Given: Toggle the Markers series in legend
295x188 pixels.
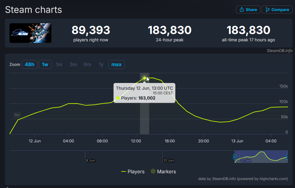Looking at the screenshot, I should pyautogui.click(x=163, y=171).
